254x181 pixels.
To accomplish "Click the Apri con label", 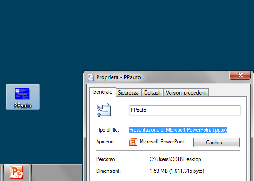I will coord(106,142).
